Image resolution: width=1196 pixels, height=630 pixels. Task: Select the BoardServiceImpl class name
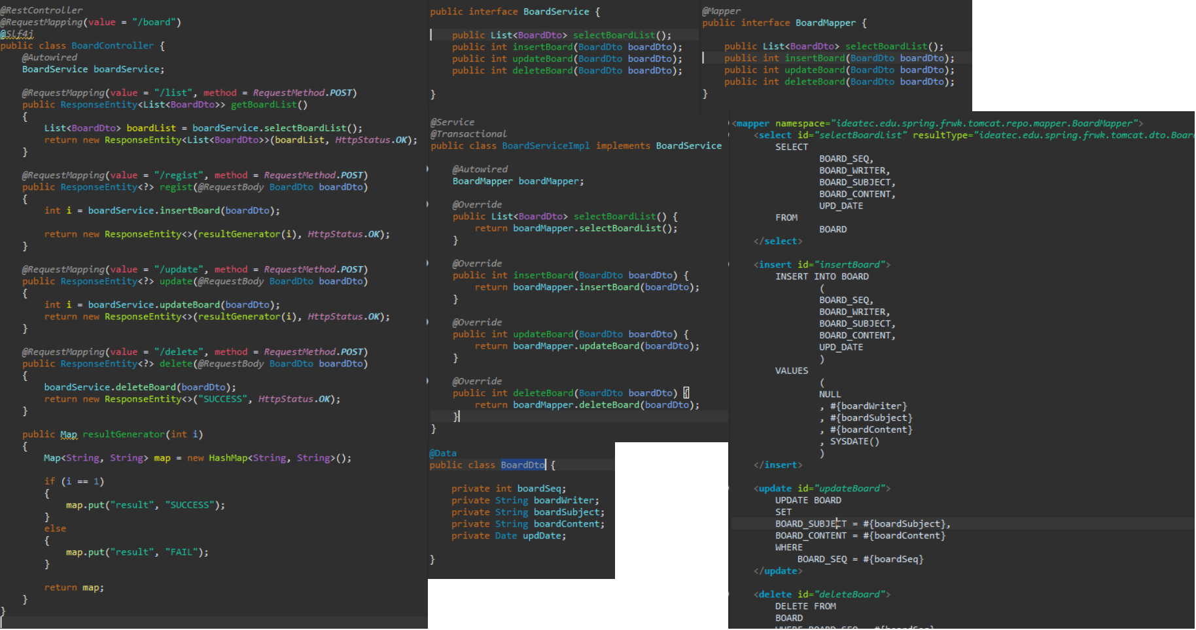(x=546, y=146)
